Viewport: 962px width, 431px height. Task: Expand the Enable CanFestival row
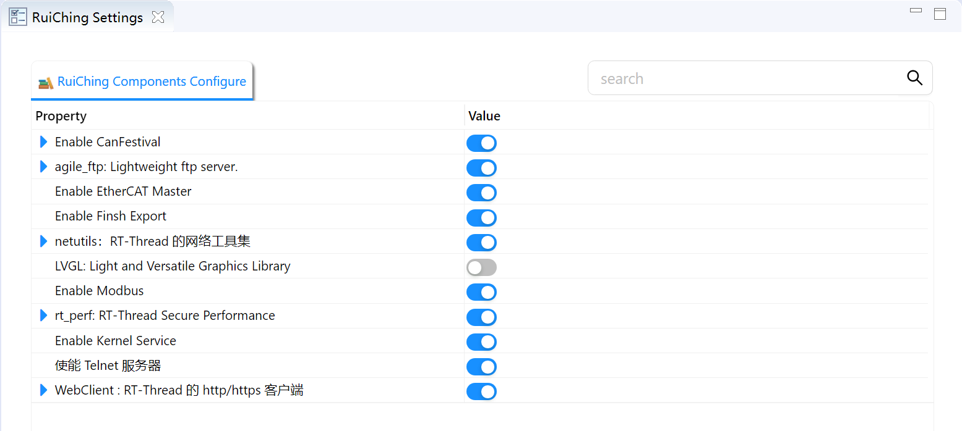coord(43,142)
